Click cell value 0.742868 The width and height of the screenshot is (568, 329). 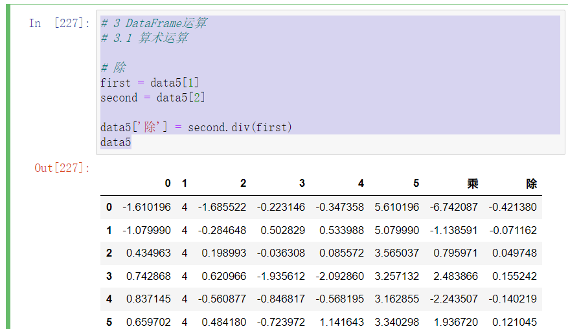pos(148,276)
